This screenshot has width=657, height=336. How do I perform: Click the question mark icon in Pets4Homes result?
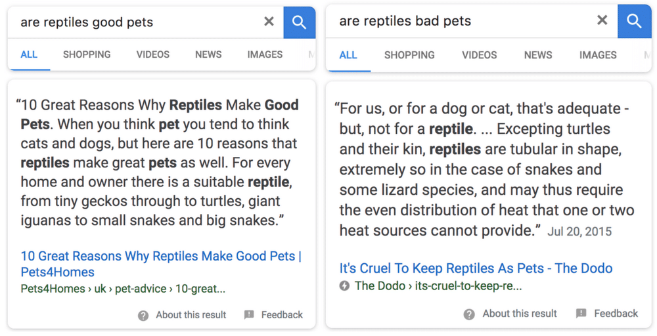(x=143, y=316)
